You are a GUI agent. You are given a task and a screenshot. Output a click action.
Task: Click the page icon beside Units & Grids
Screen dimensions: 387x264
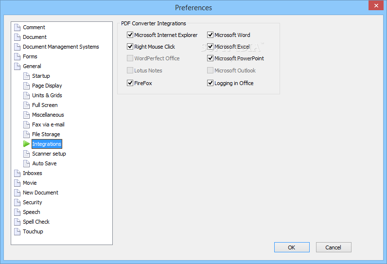tap(26, 95)
